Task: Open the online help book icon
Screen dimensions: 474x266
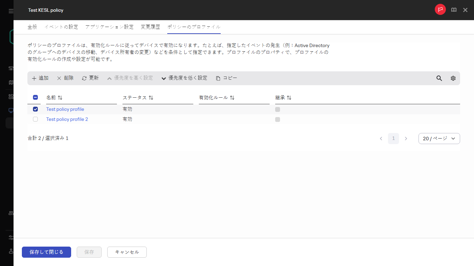Action: (454, 9)
